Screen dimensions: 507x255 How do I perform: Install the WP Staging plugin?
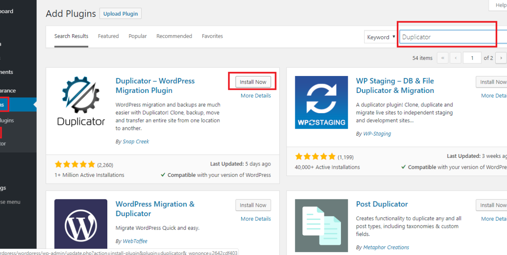[x=491, y=82]
